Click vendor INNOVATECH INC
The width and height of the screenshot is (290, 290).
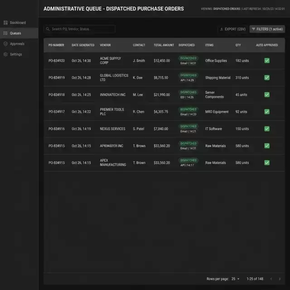(113, 95)
